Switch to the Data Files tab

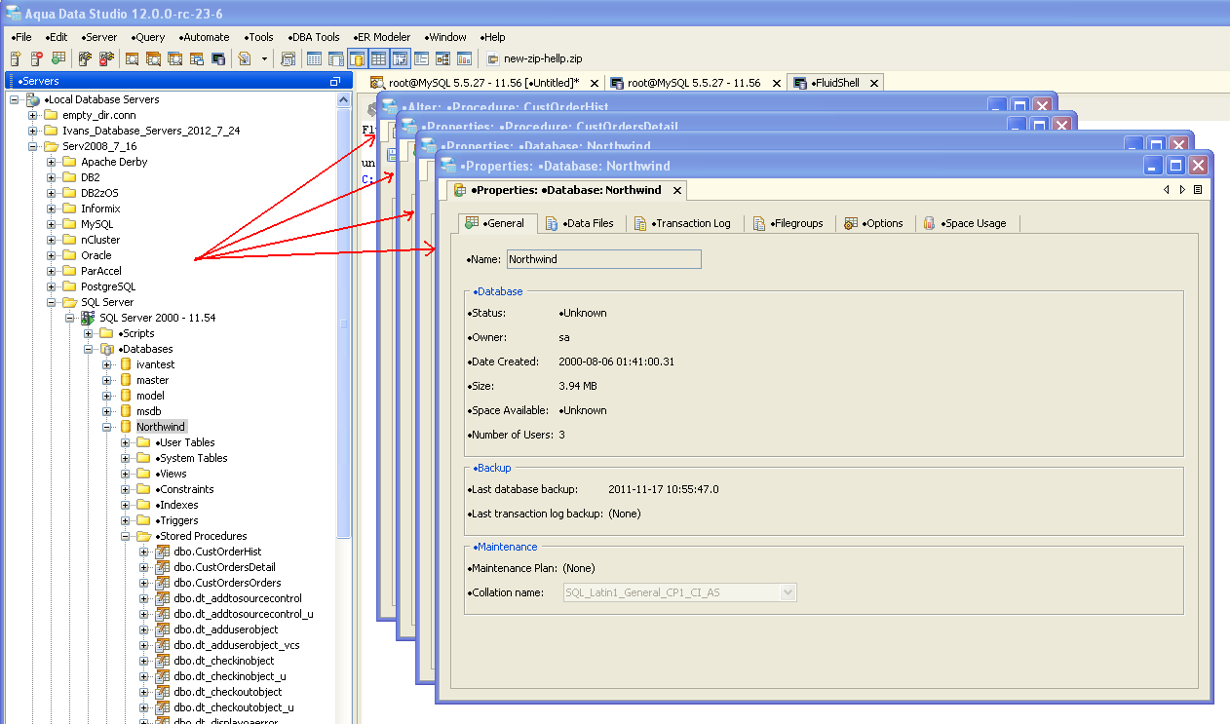tap(580, 223)
